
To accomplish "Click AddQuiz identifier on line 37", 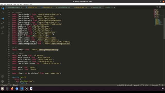I will (x=21, y=50).
